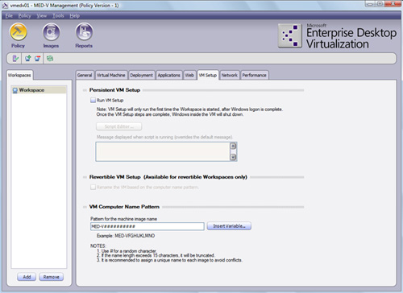Click the 'Use # for a random character' note

pyautogui.click(x=127, y=251)
